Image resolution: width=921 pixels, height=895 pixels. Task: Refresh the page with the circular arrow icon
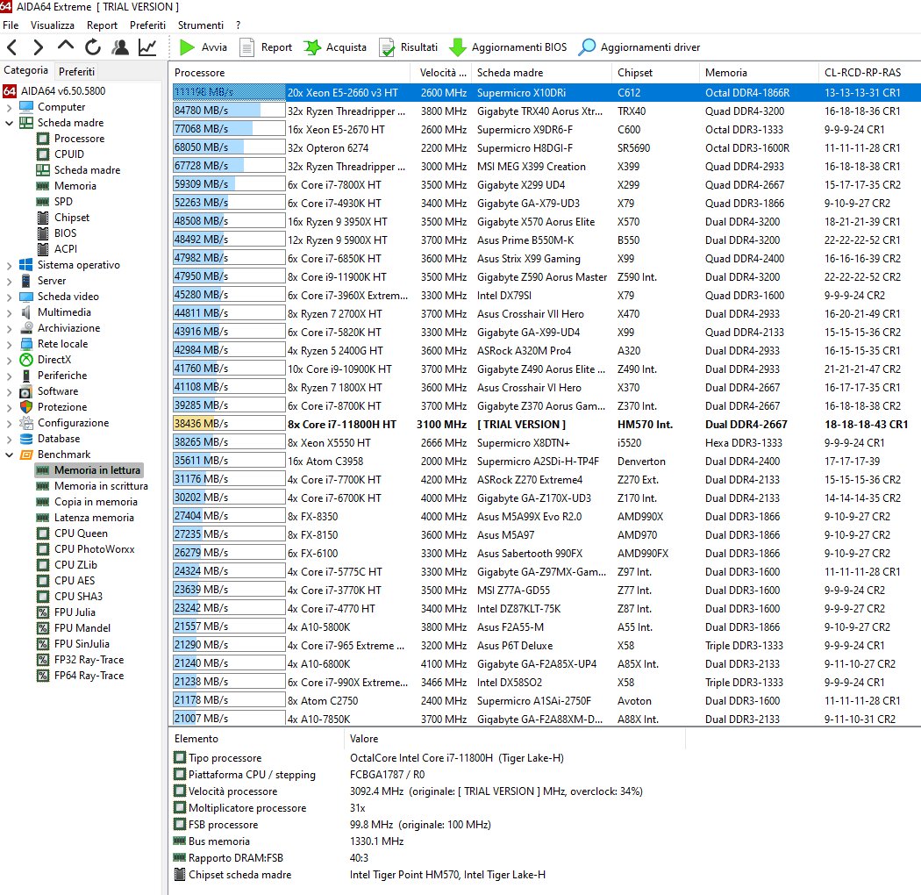tap(93, 47)
